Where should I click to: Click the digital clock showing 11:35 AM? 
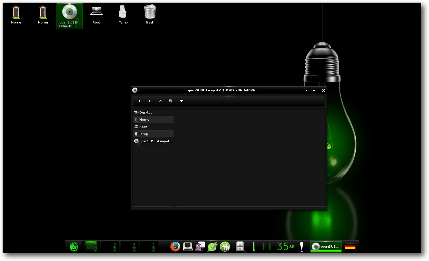pos(278,247)
